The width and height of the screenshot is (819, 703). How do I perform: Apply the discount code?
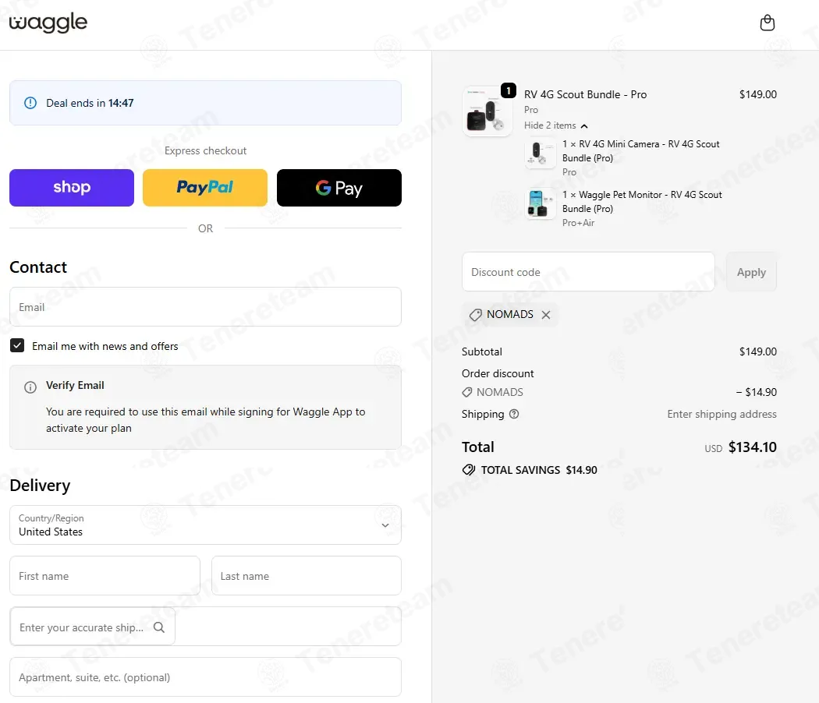(751, 272)
